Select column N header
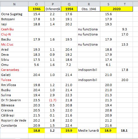138x139 pixels. coord(14,4)
